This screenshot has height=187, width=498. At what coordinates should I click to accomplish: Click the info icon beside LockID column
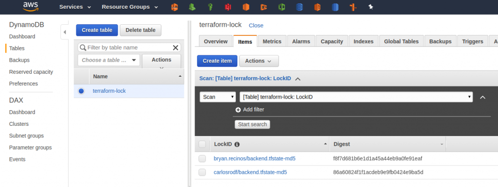coord(237,144)
